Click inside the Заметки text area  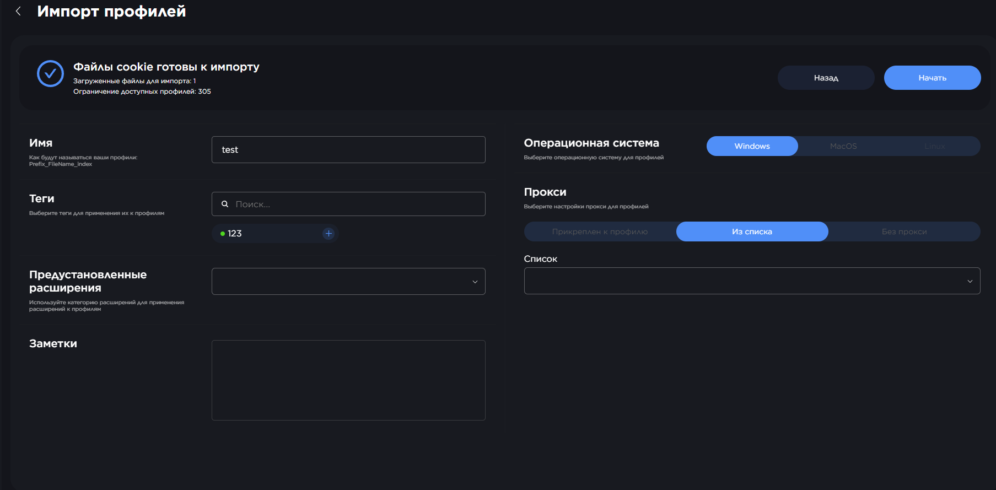(x=348, y=380)
